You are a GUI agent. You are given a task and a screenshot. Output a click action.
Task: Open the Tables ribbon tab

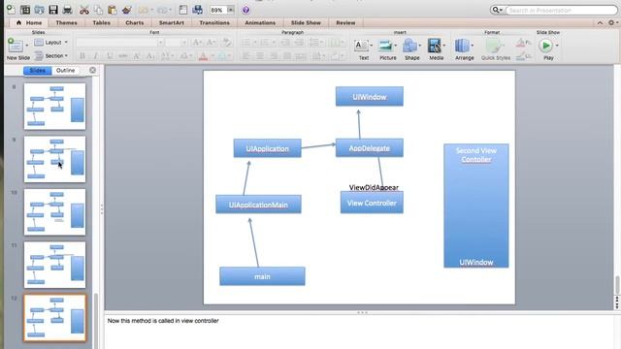tap(101, 23)
